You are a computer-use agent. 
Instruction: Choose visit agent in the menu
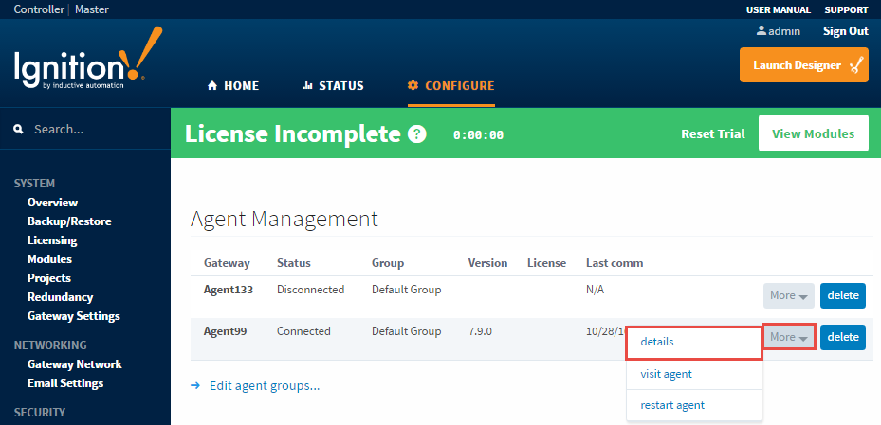666,374
